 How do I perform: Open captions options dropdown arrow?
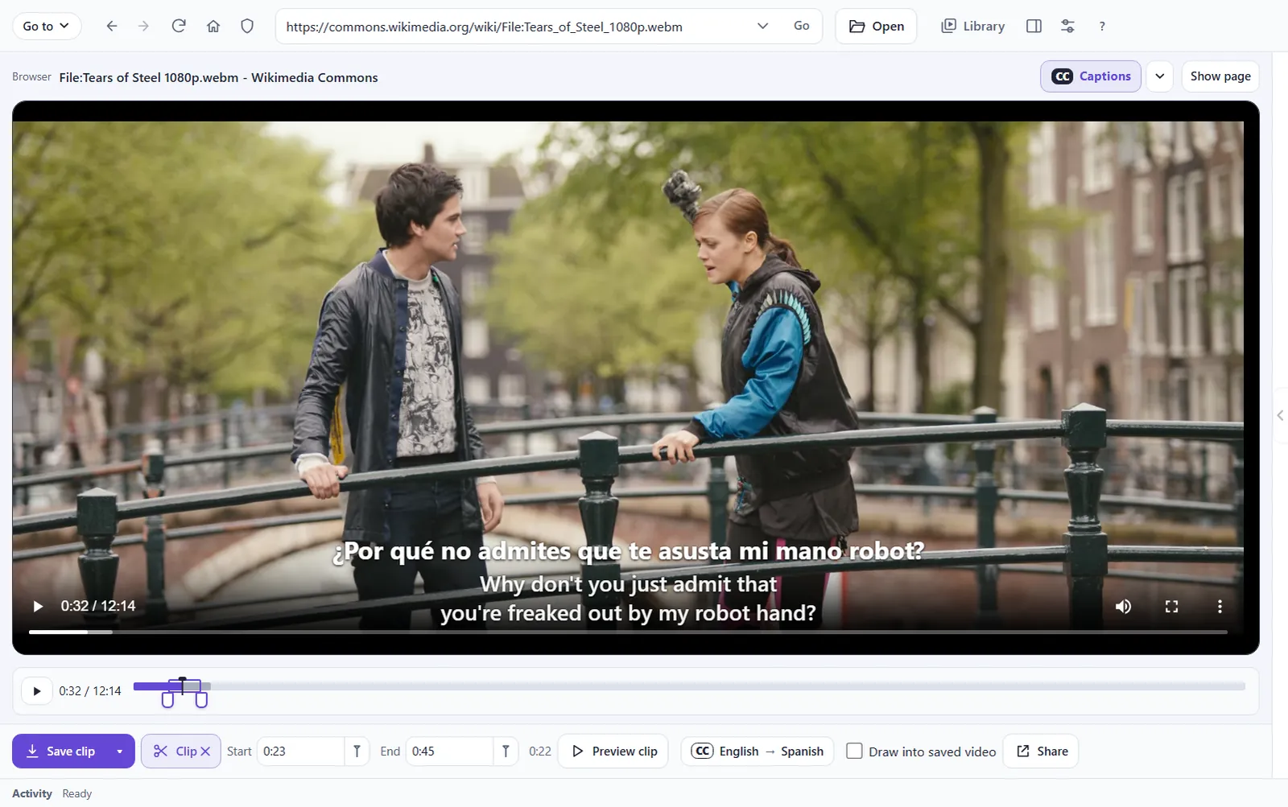click(x=1159, y=76)
